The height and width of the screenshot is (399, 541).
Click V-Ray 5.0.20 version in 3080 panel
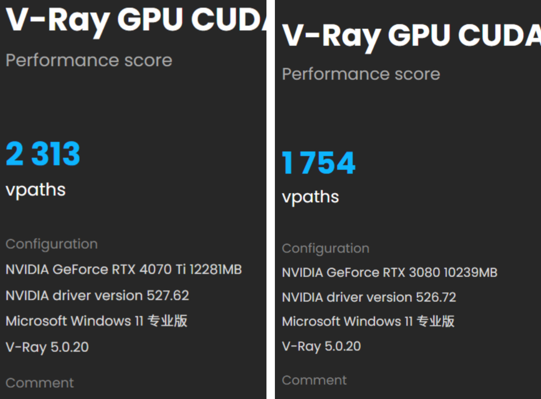[321, 346]
